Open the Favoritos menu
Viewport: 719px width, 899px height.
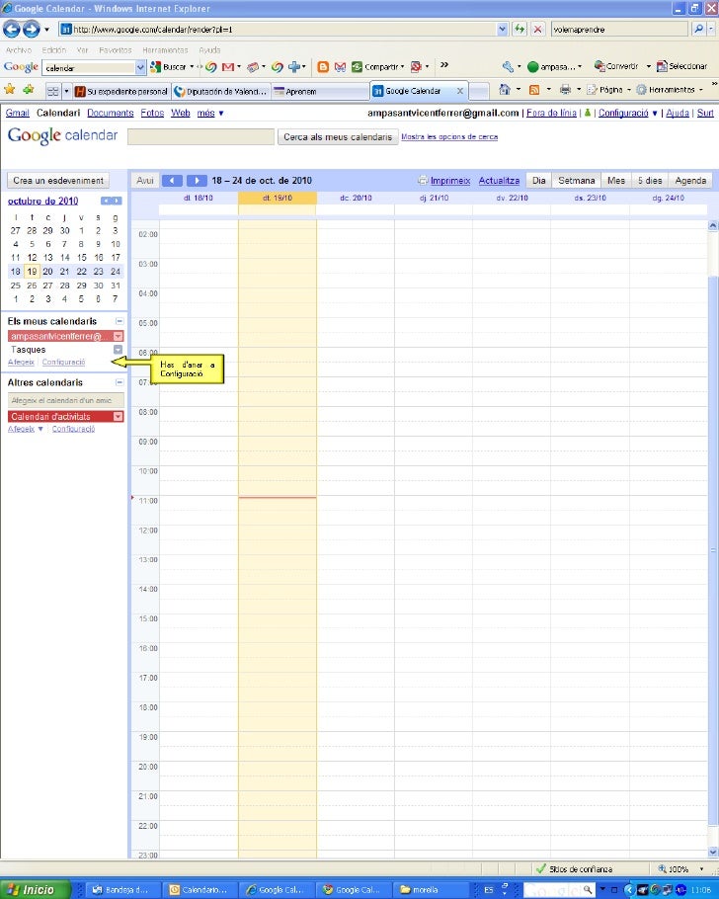pos(116,50)
